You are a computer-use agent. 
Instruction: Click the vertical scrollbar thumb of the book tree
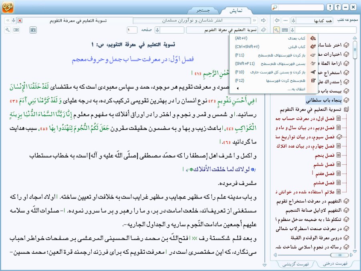(x=355, y=49)
